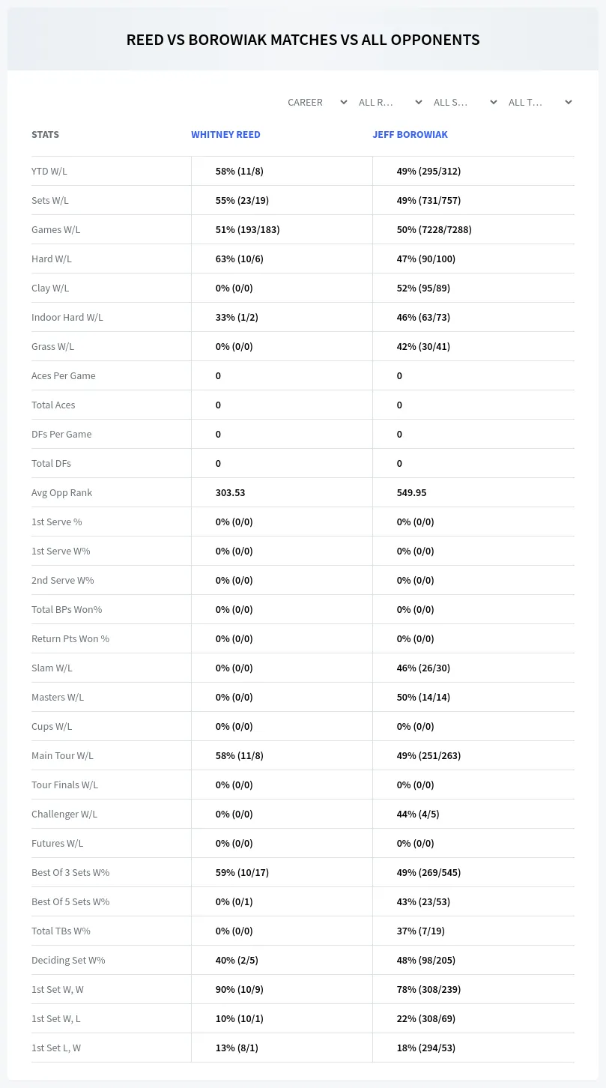Open the Jeff Borowiak player link
Screen dimensions: 606x1088
click(x=410, y=135)
